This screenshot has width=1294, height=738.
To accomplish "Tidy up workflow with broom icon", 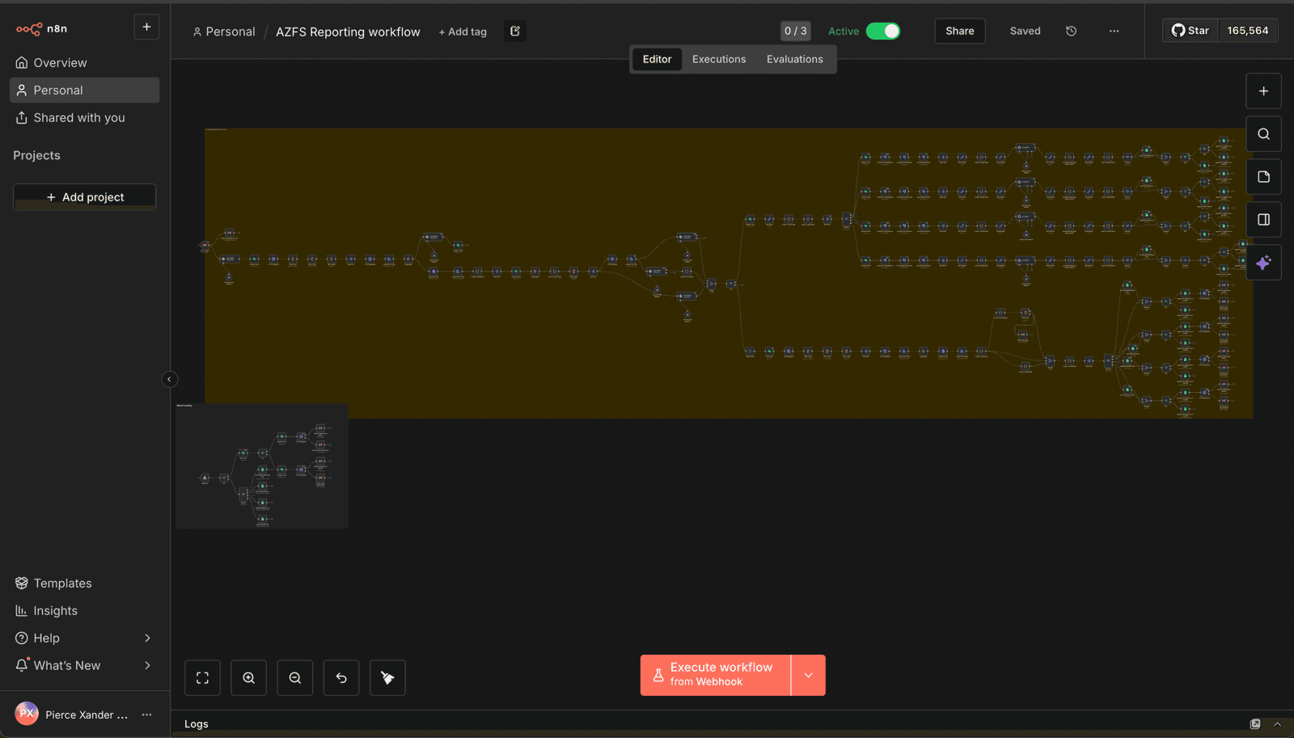I will (x=387, y=678).
